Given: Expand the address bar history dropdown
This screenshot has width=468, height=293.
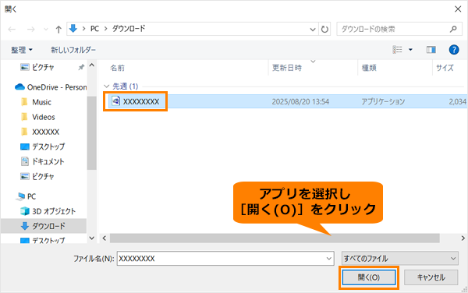Looking at the screenshot, I should coord(313,29).
